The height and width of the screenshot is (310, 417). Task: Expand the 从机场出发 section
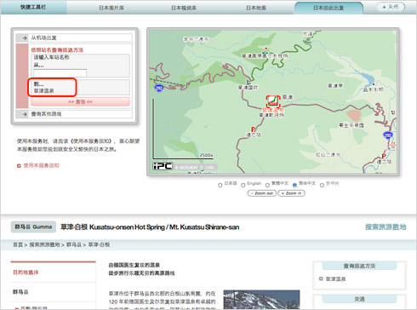click(74, 37)
